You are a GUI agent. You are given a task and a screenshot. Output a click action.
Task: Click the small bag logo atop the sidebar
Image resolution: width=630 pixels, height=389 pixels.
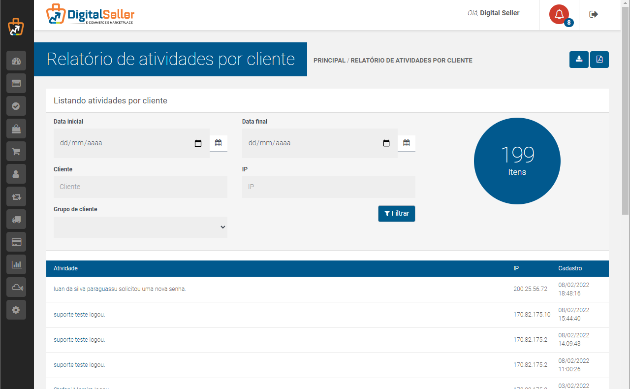click(16, 27)
